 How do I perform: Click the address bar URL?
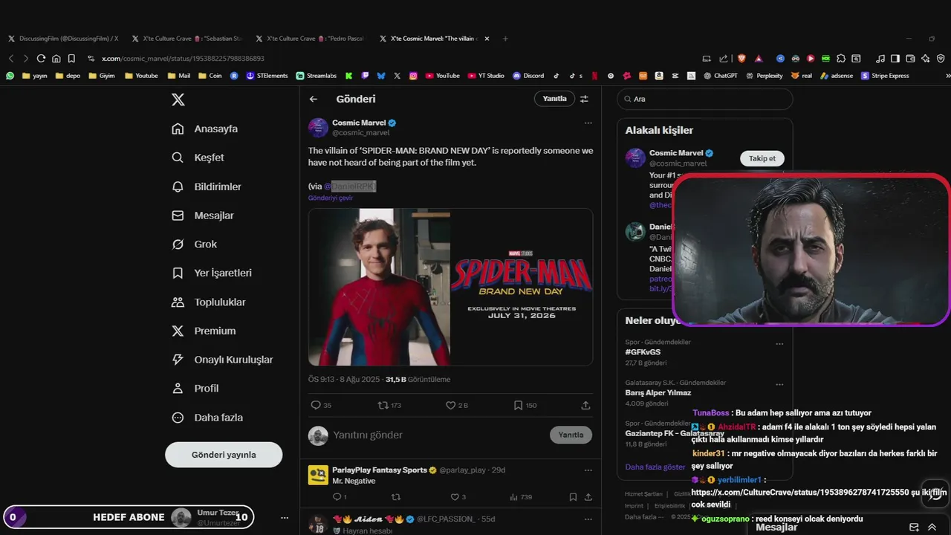click(183, 59)
